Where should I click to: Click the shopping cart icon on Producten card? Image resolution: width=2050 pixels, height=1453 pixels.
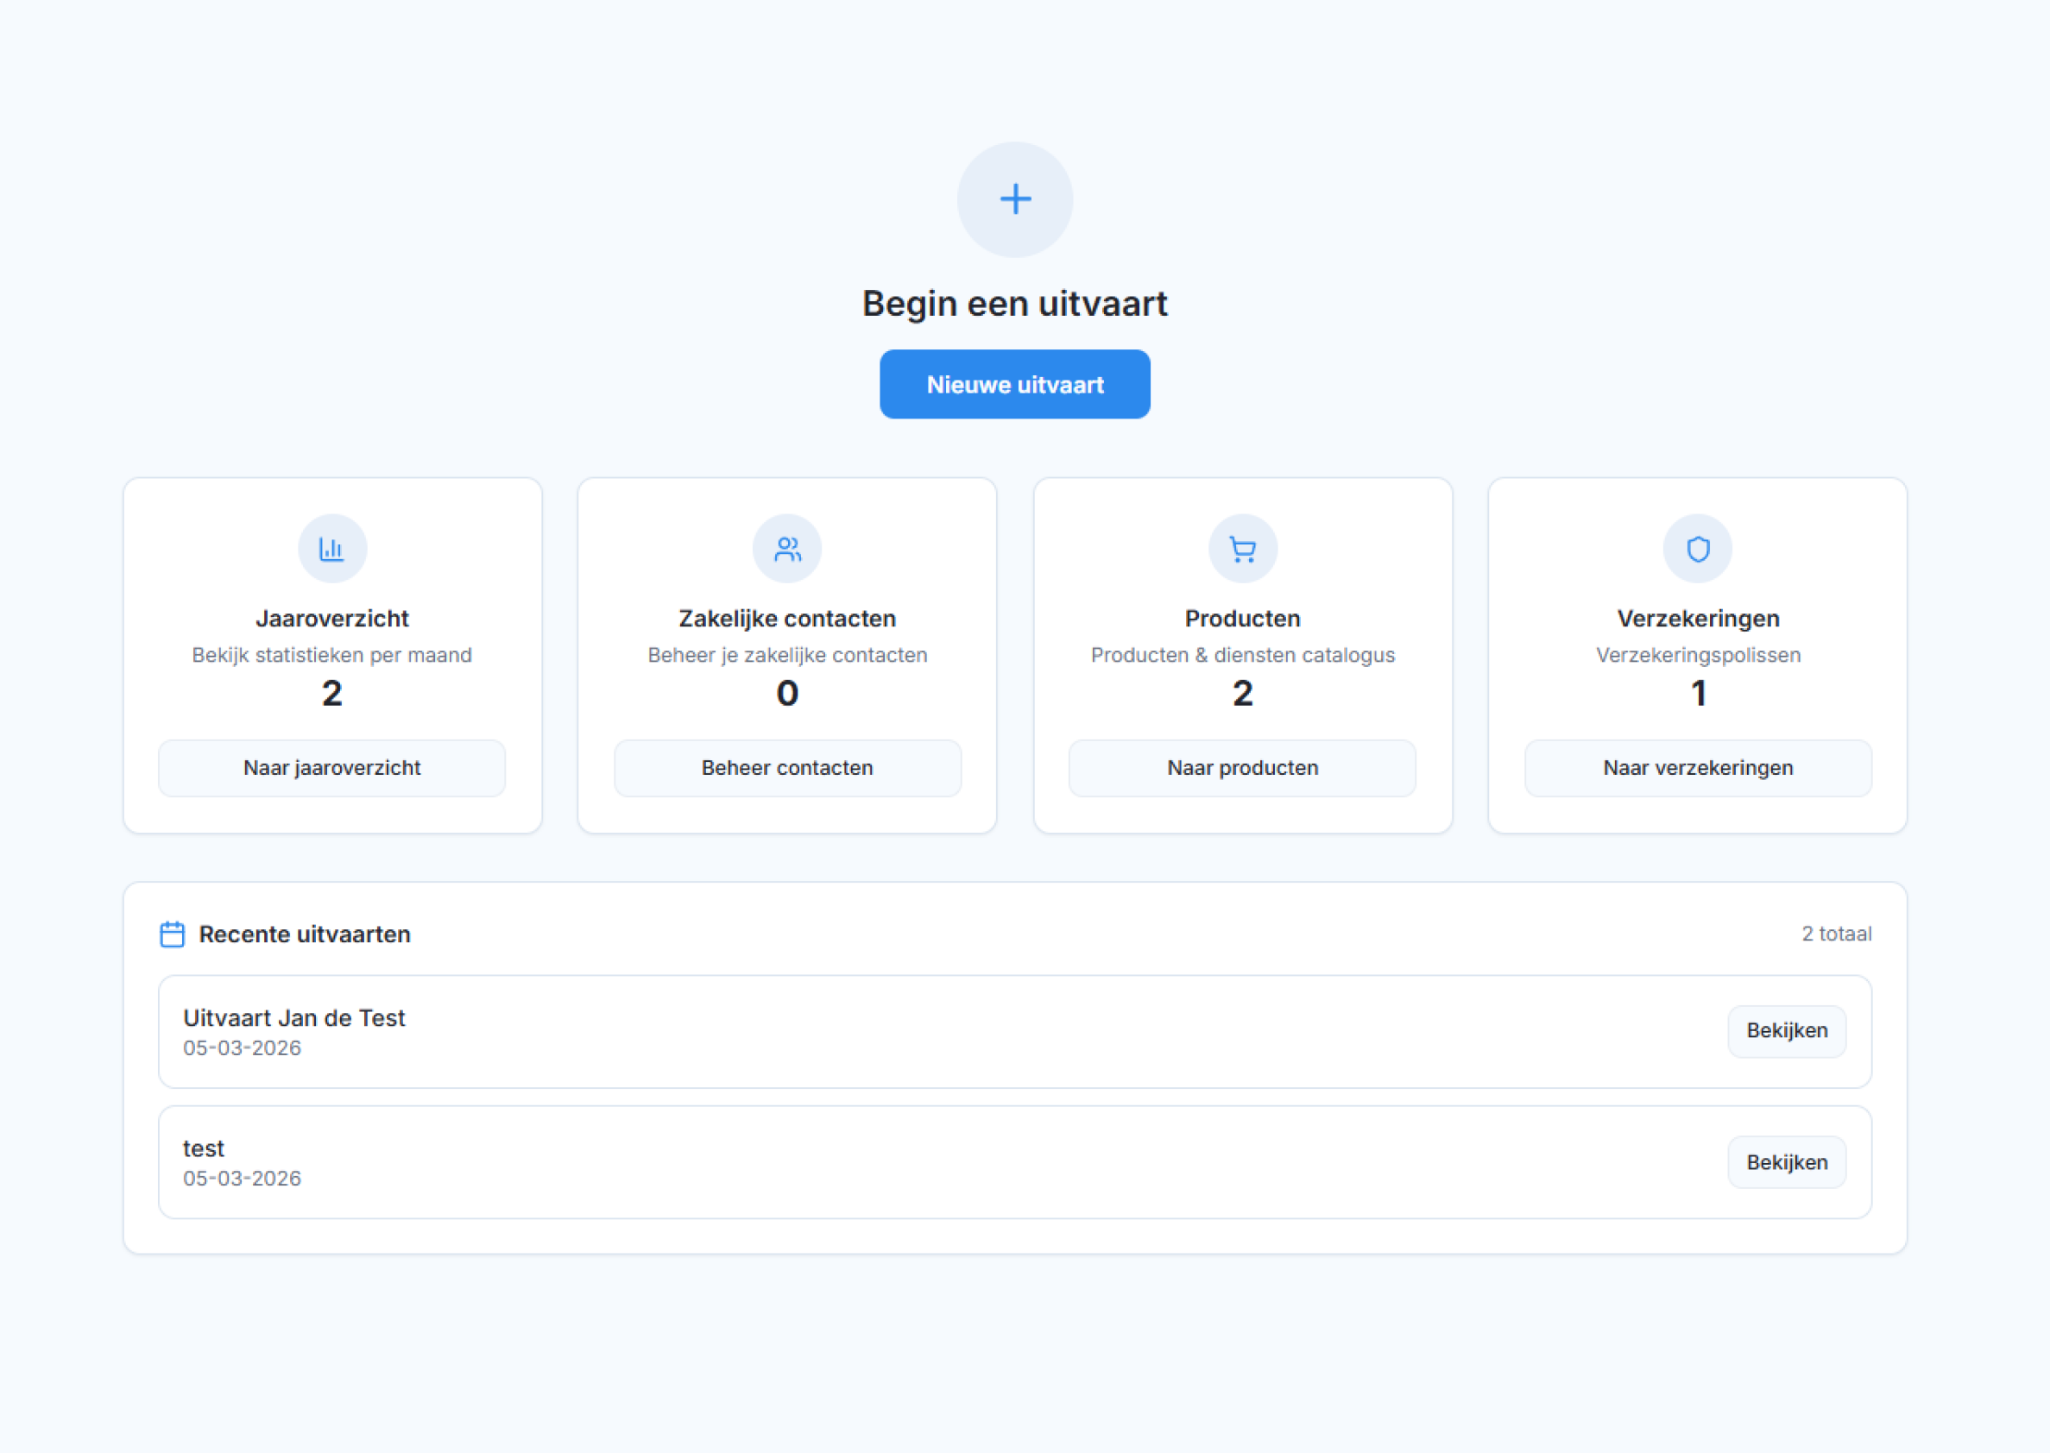(x=1243, y=549)
